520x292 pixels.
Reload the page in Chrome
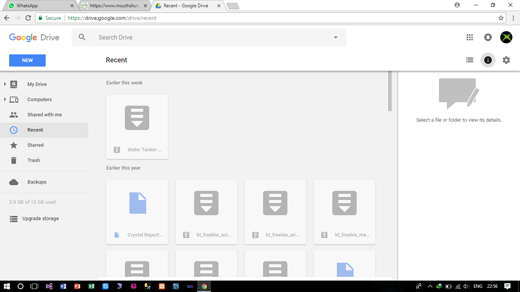click(x=28, y=18)
